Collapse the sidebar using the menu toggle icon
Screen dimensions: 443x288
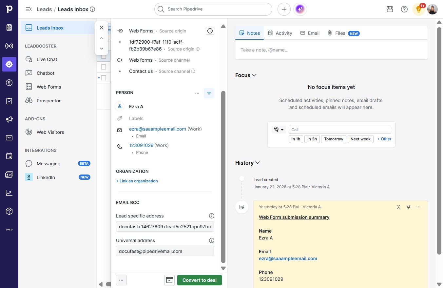coord(29,9)
